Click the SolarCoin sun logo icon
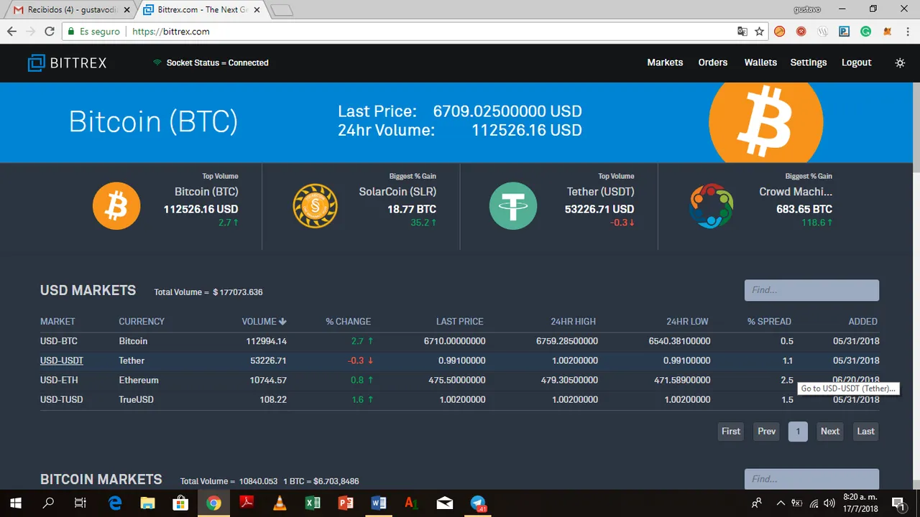This screenshot has height=517, width=920. pyautogui.click(x=315, y=206)
